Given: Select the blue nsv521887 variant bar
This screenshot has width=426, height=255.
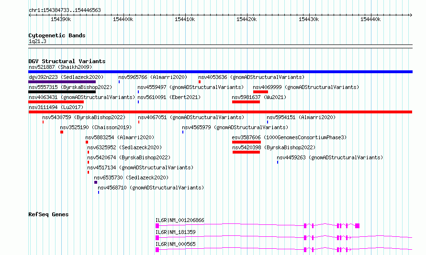Looking at the screenshot, I should point(220,72).
